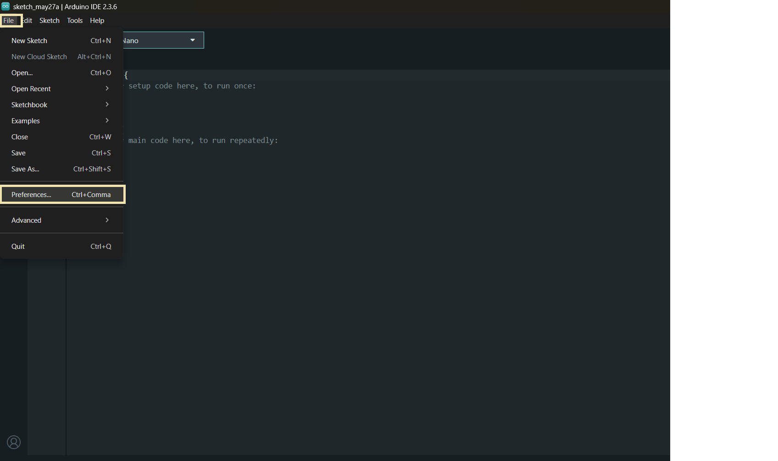
Task: Choose Open... from the File menu
Action: (x=61, y=73)
